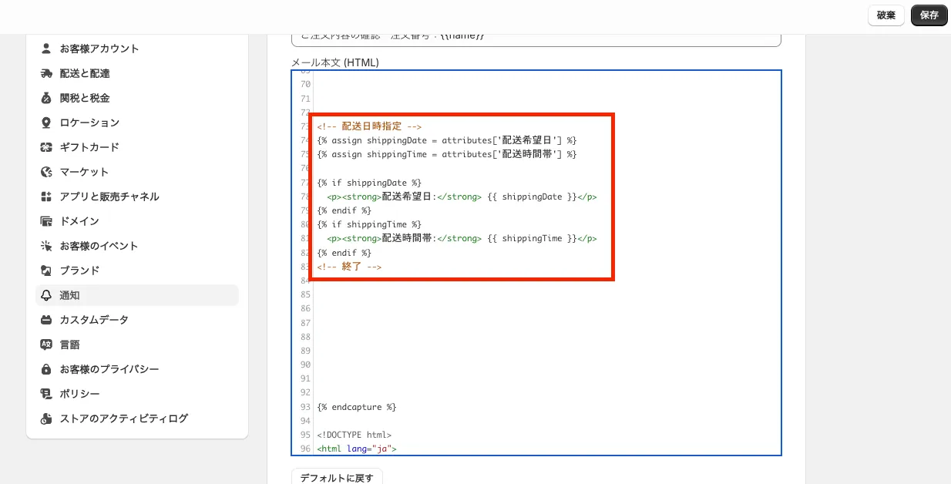Click the お客様のプライバシー lock icon
The width and height of the screenshot is (951, 484).
click(46, 369)
